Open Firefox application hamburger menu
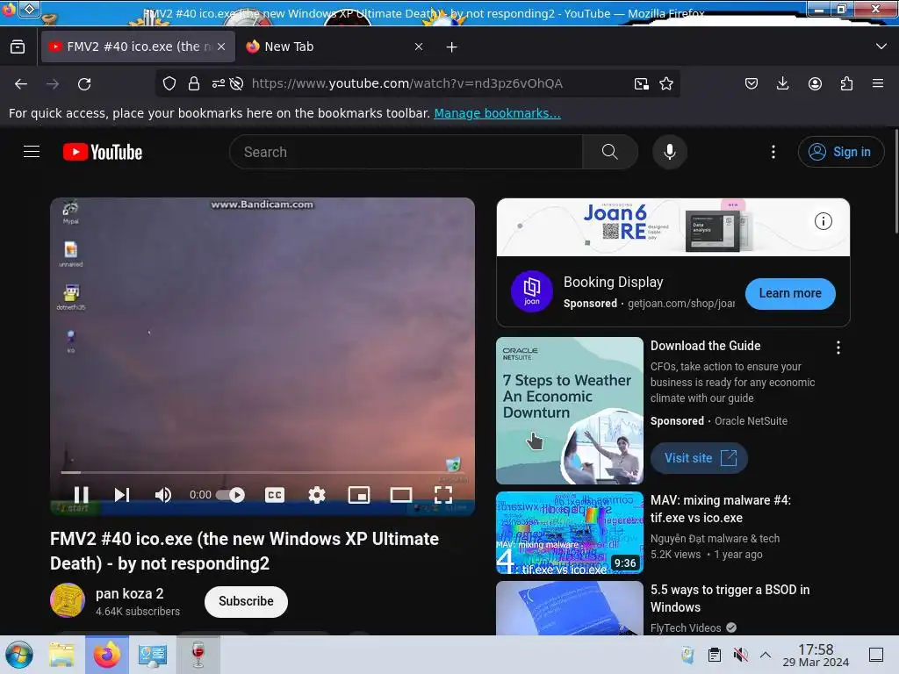The image size is (899, 674). 878,83
